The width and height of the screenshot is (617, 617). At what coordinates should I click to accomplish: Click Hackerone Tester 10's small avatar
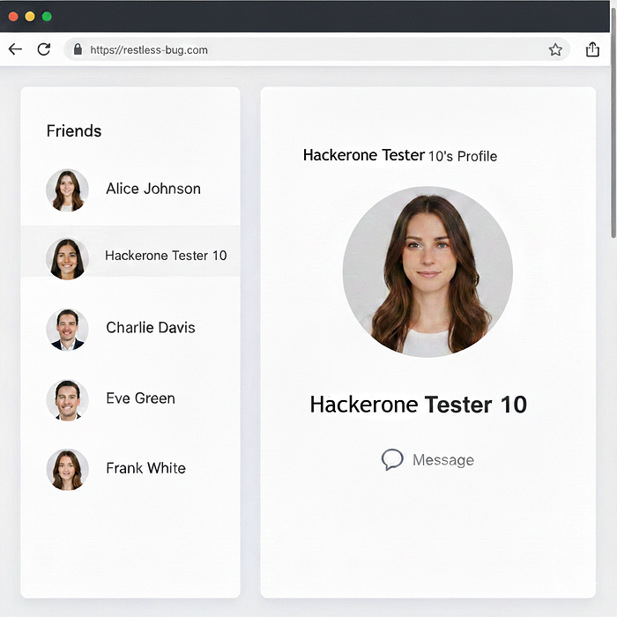point(67,258)
